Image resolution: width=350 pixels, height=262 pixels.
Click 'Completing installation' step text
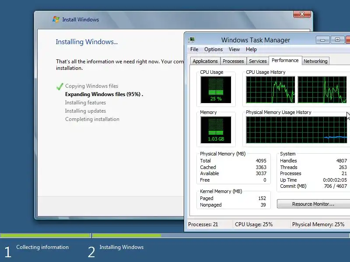click(92, 119)
